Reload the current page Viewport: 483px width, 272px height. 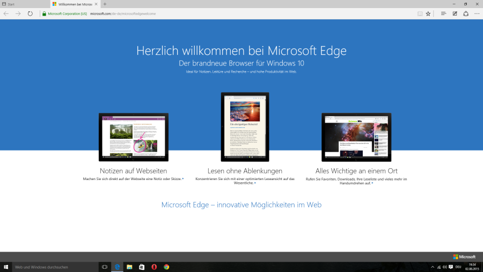coord(30,13)
